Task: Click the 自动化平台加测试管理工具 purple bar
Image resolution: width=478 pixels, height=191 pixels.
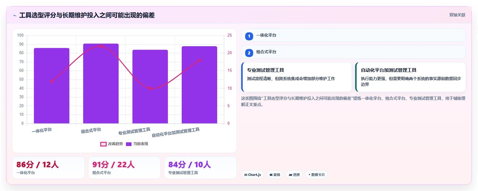Action: (199, 85)
